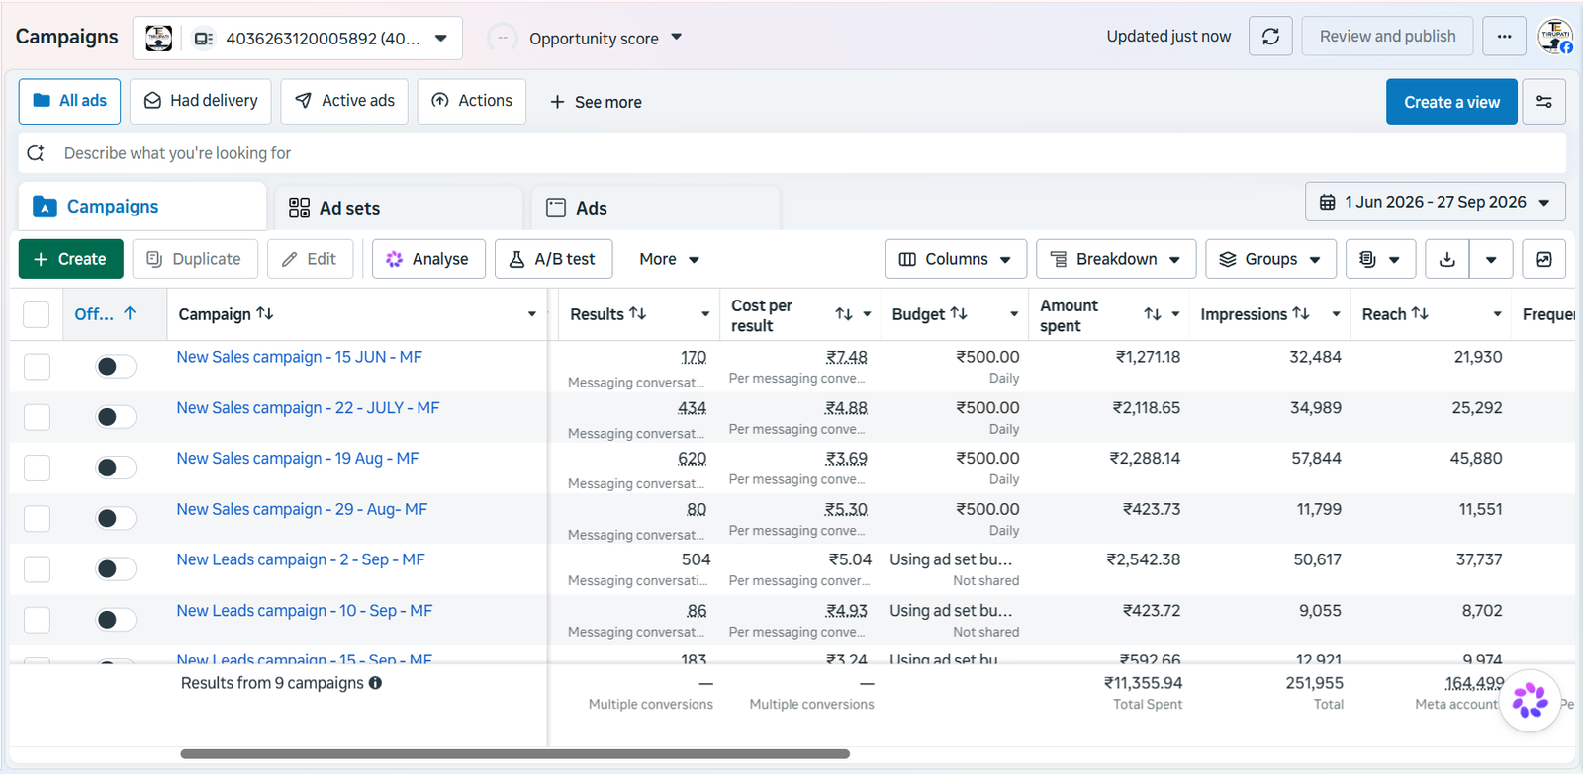Image resolution: width=1583 pixels, height=774 pixels.
Task: Sort by the Campaign column arrows
Action: coord(265,313)
